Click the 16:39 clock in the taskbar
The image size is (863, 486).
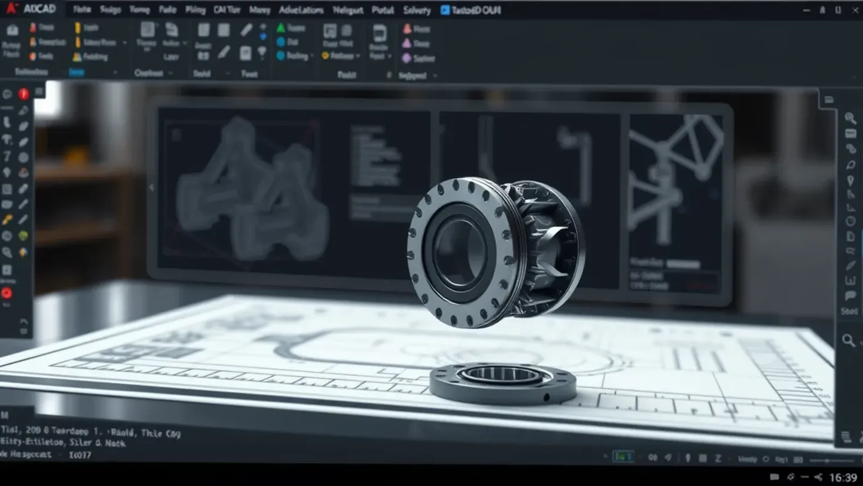pyautogui.click(x=843, y=477)
